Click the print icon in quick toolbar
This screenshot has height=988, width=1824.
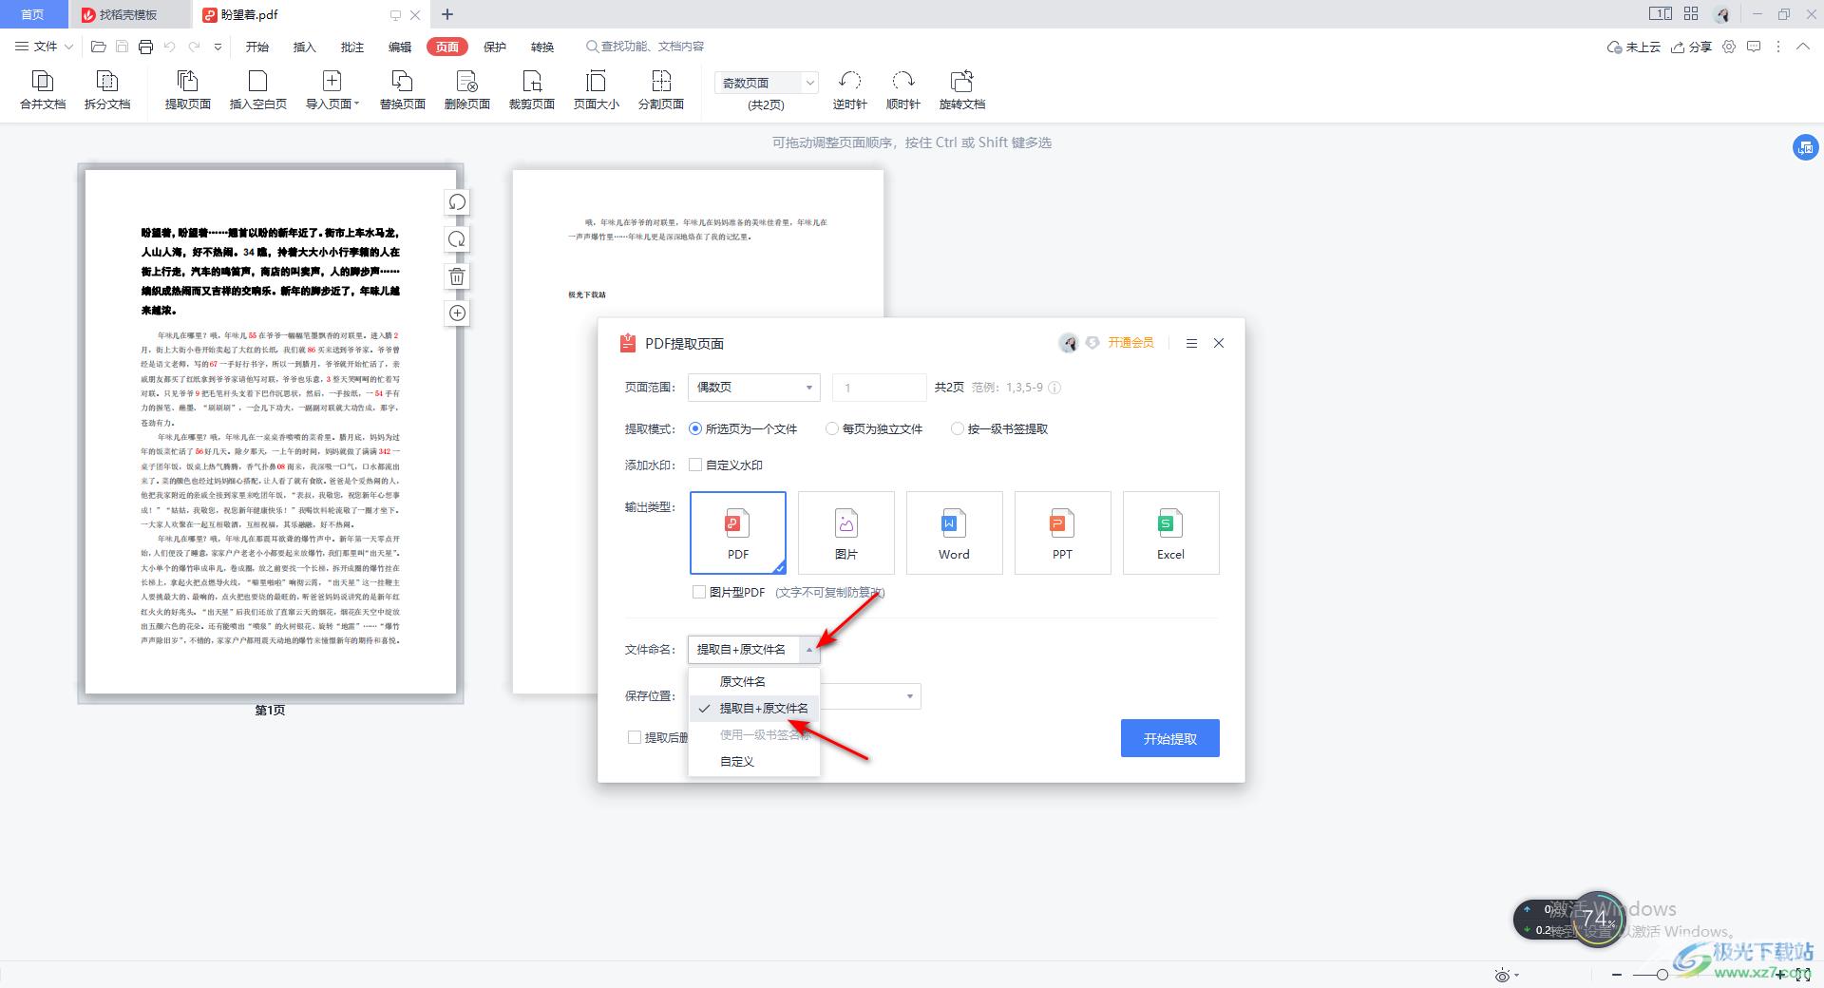click(x=145, y=47)
